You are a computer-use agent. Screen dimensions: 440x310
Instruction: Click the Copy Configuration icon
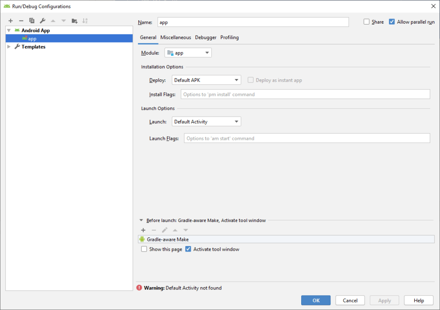click(32, 21)
